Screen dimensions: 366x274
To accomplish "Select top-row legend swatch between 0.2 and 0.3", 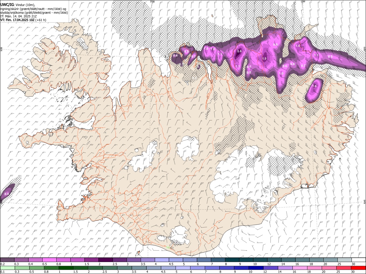I will (x=7, y=260).
